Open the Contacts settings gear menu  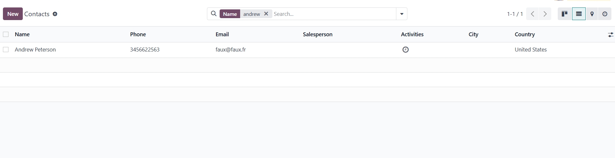[x=55, y=14]
